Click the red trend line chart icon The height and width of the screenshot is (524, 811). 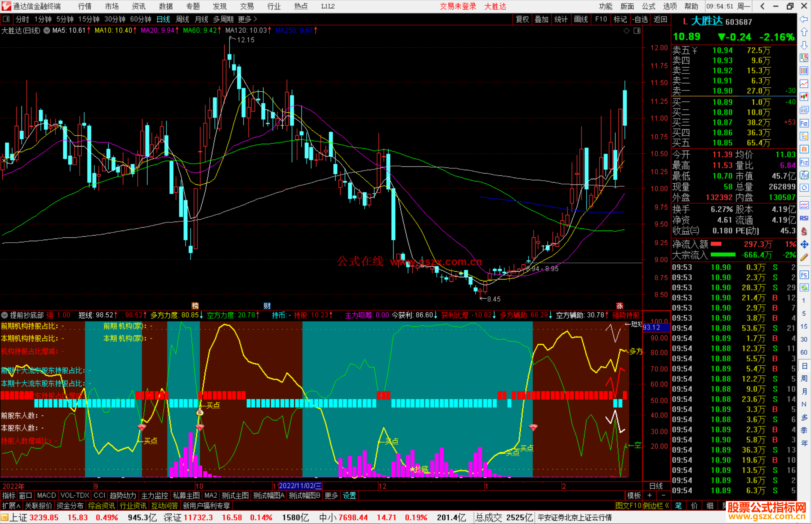tap(804, 83)
